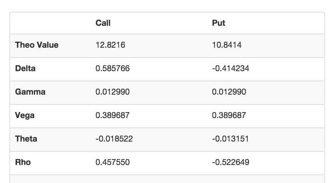Click the Delta row label
The image size is (336, 183).
click(25, 68)
